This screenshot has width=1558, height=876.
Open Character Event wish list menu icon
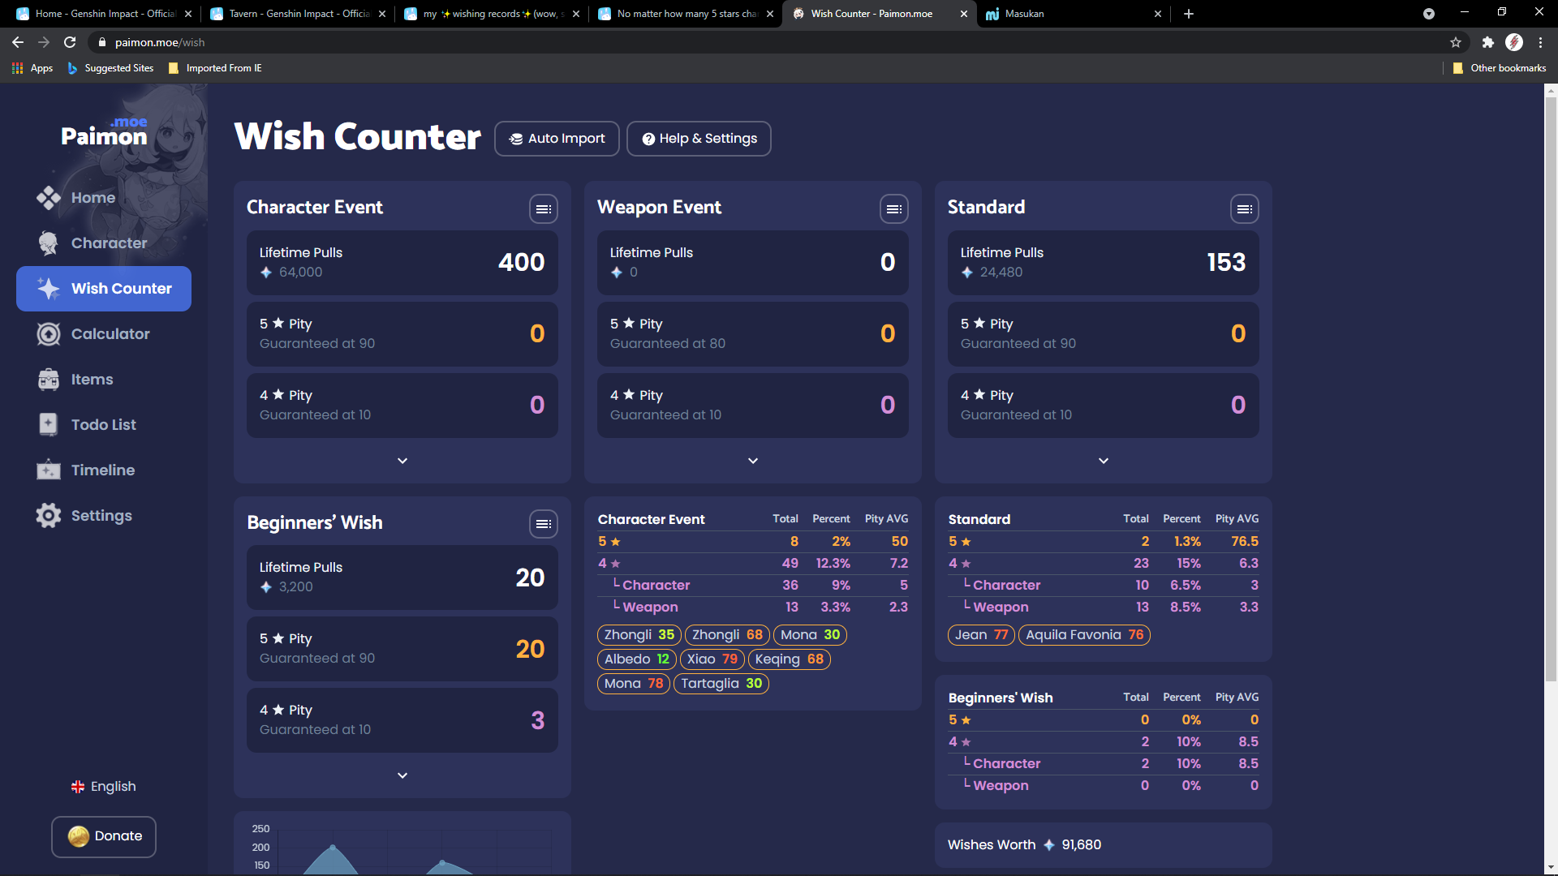coord(544,209)
